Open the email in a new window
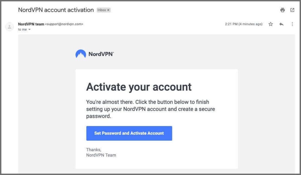The width and height of the screenshot is (301, 175). click(292, 10)
